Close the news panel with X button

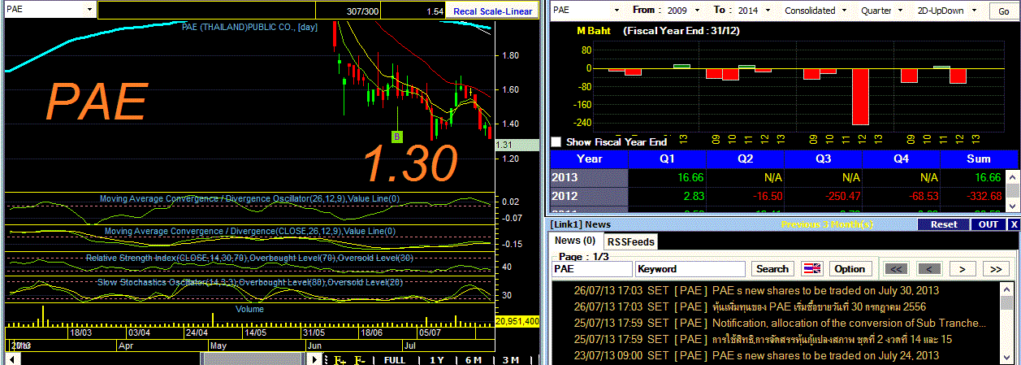pos(1014,224)
